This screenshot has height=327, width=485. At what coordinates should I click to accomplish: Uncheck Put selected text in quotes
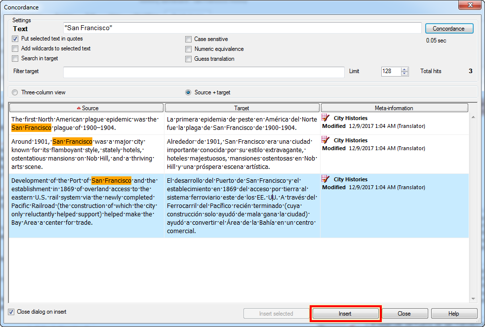pos(15,39)
